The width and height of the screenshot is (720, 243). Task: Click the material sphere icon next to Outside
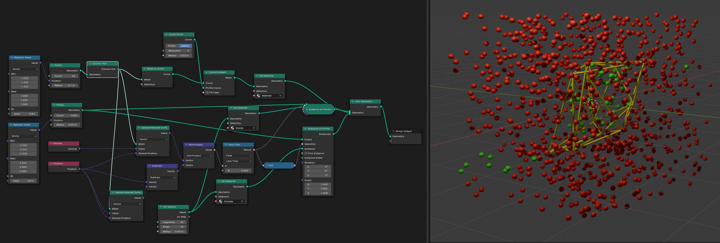221,201
